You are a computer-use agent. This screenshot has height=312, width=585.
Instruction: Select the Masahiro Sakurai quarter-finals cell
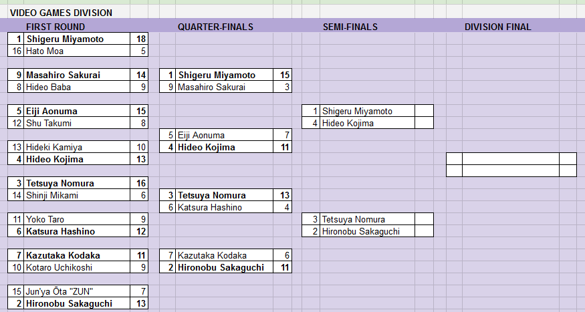(x=224, y=88)
